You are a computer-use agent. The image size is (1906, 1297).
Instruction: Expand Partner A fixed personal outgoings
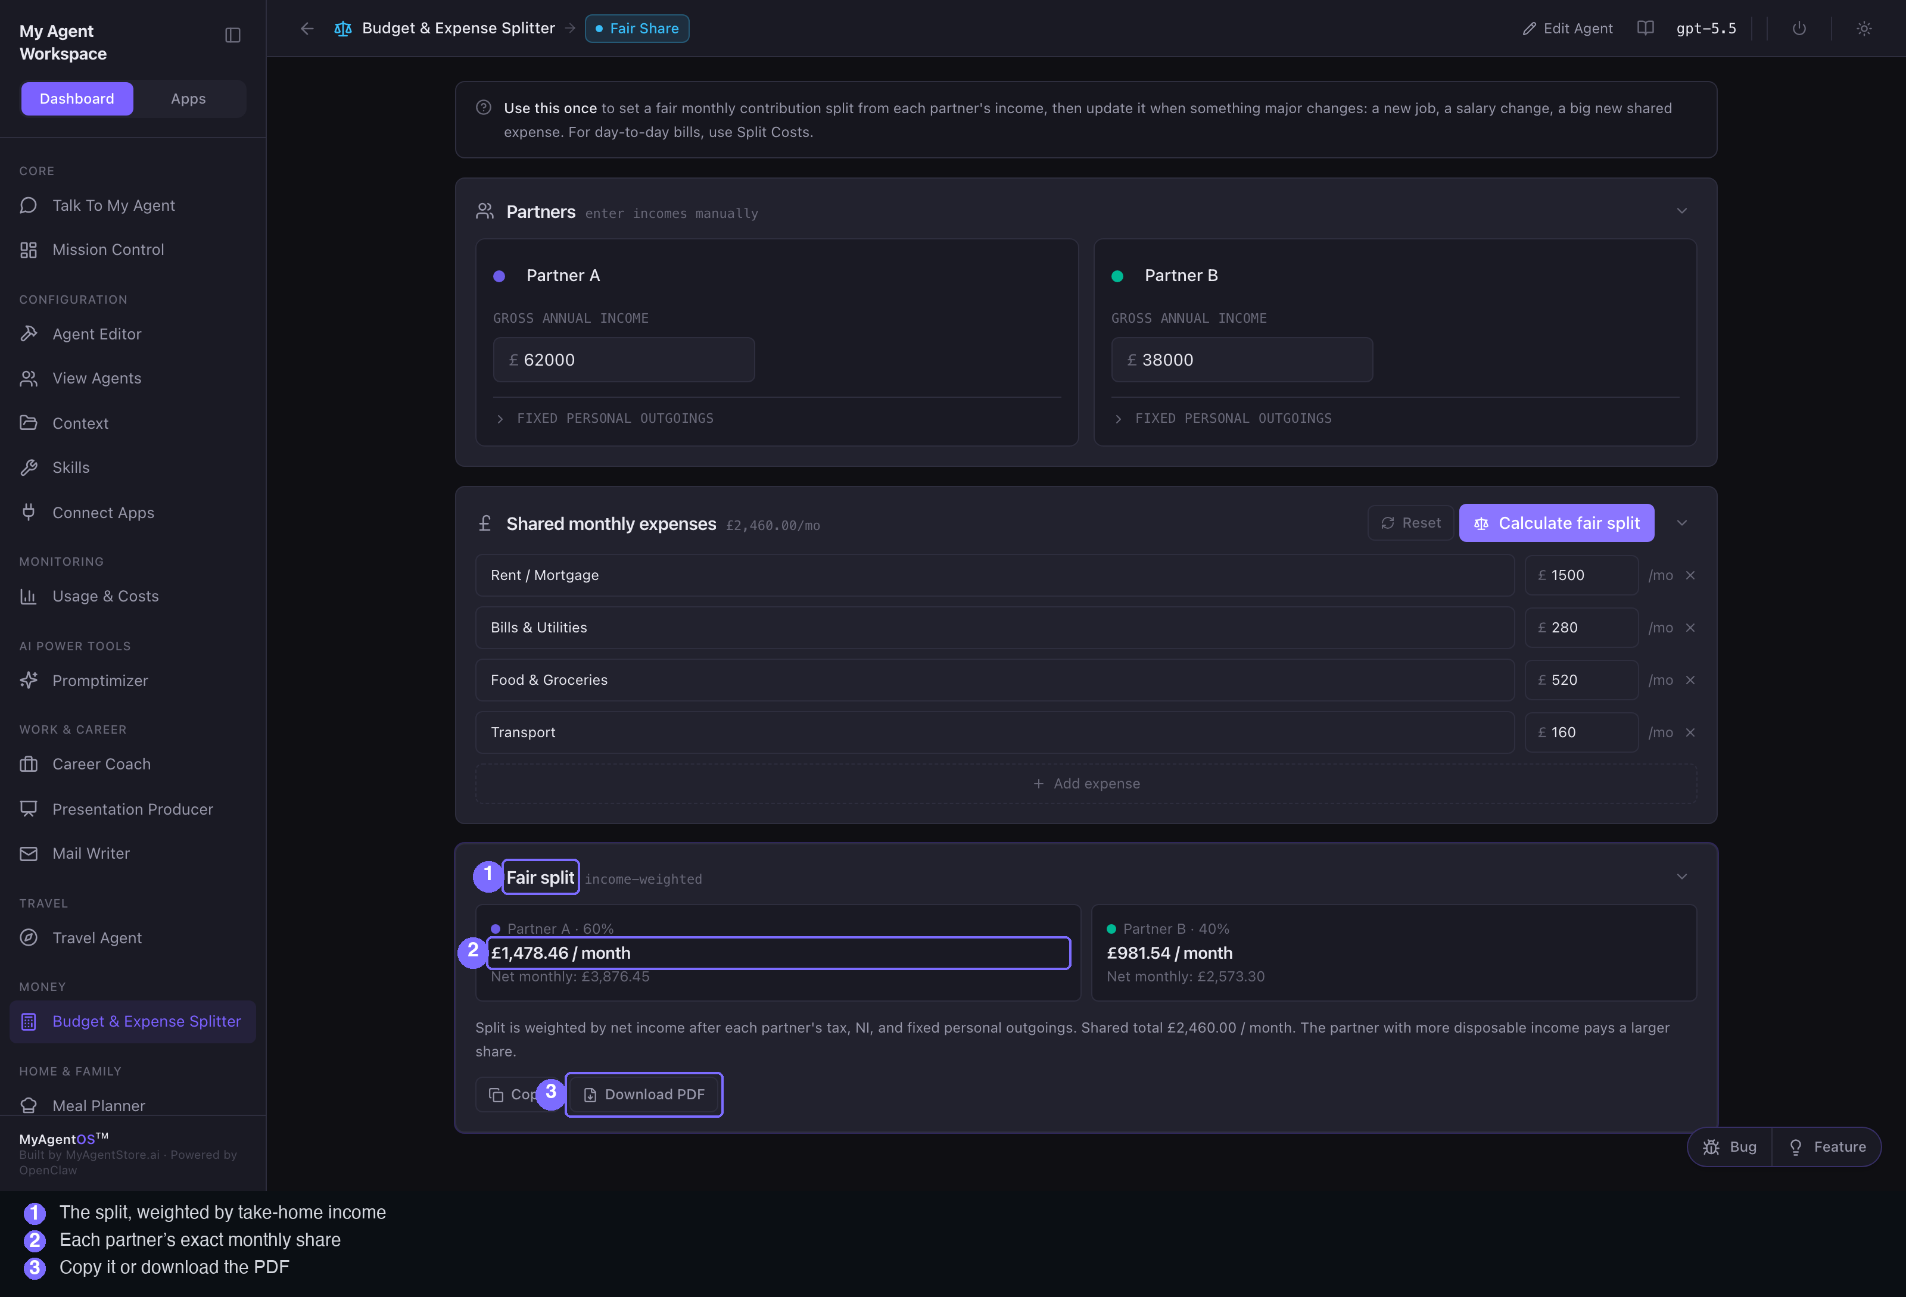(x=603, y=418)
